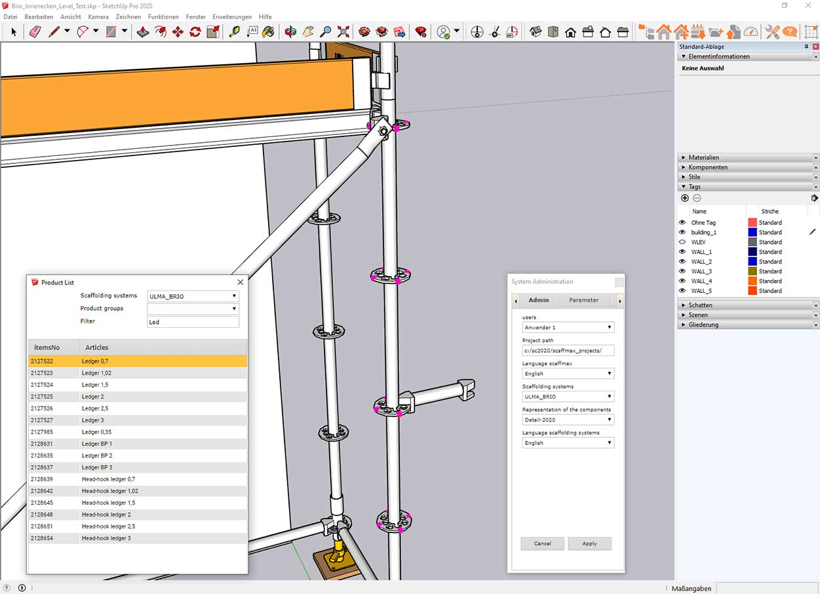Click the Filter input field containing Led
Image resolution: width=820 pixels, height=594 pixels.
pyautogui.click(x=193, y=322)
